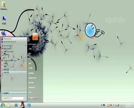Open the QQ penguin taskbar icon
134x108 pixels.
tap(22, 105)
